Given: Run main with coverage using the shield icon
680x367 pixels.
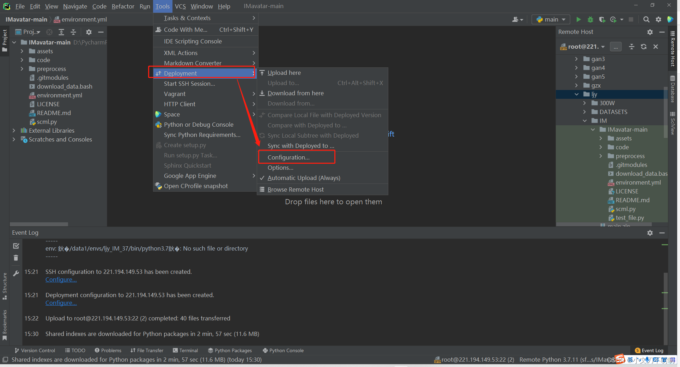Looking at the screenshot, I should [x=602, y=19].
